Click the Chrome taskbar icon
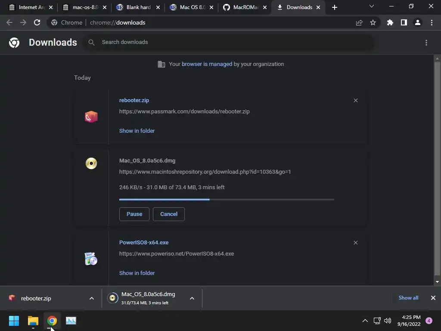 pos(52,321)
